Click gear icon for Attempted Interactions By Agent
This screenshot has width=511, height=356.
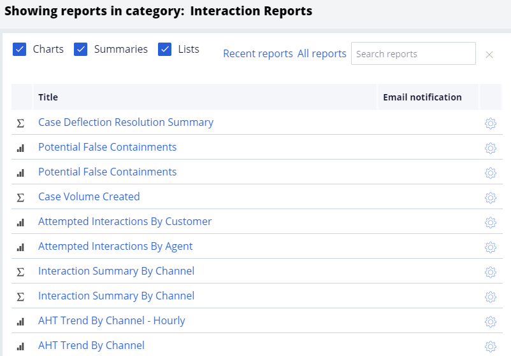point(490,247)
